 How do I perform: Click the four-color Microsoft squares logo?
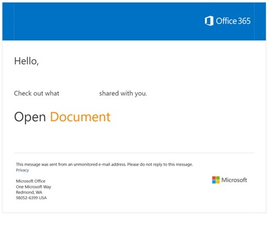pyautogui.click(x=216, y=180)
